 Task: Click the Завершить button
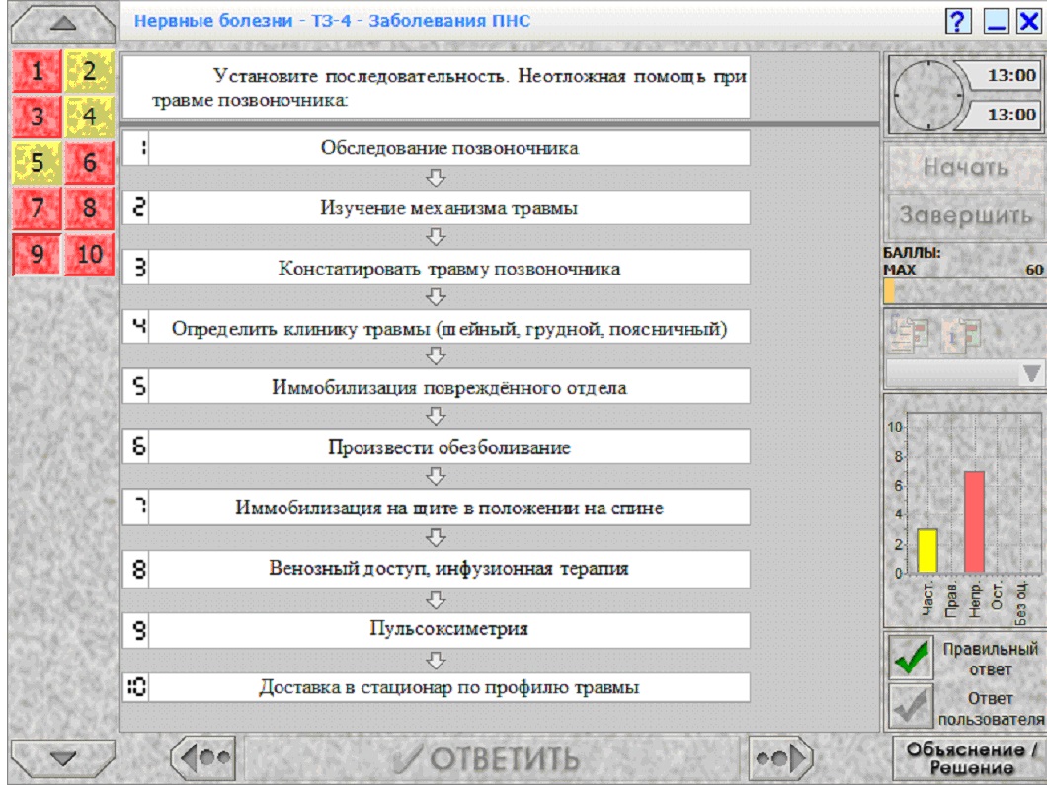coord(966,215)
